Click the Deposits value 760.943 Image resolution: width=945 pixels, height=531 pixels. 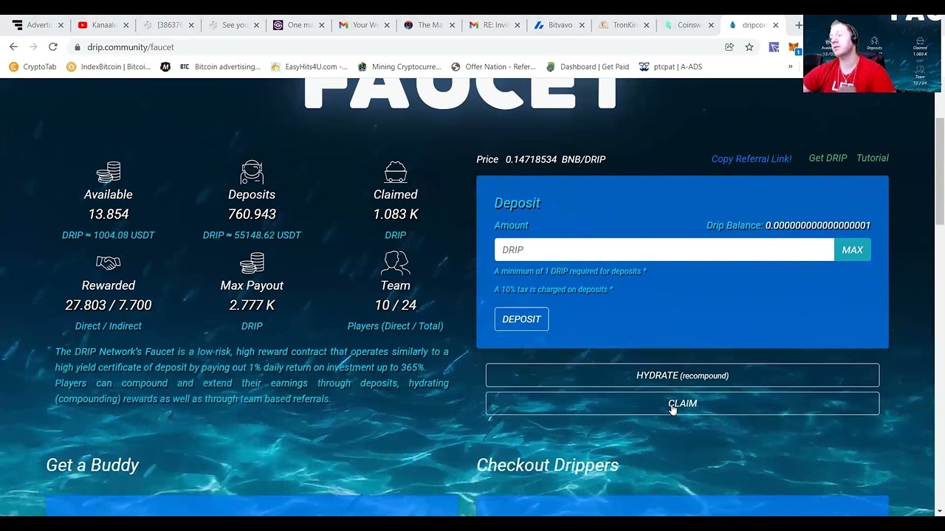pyautogui.click(x=252, y=214)
